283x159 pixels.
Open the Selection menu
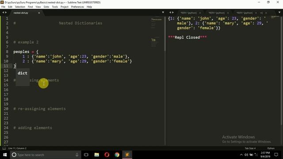point(20,7)
